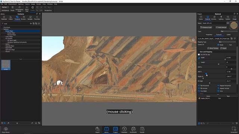Viewport: 239px width, 134px height.
Task: Open Materials in the Library
Action: point(4,18)
